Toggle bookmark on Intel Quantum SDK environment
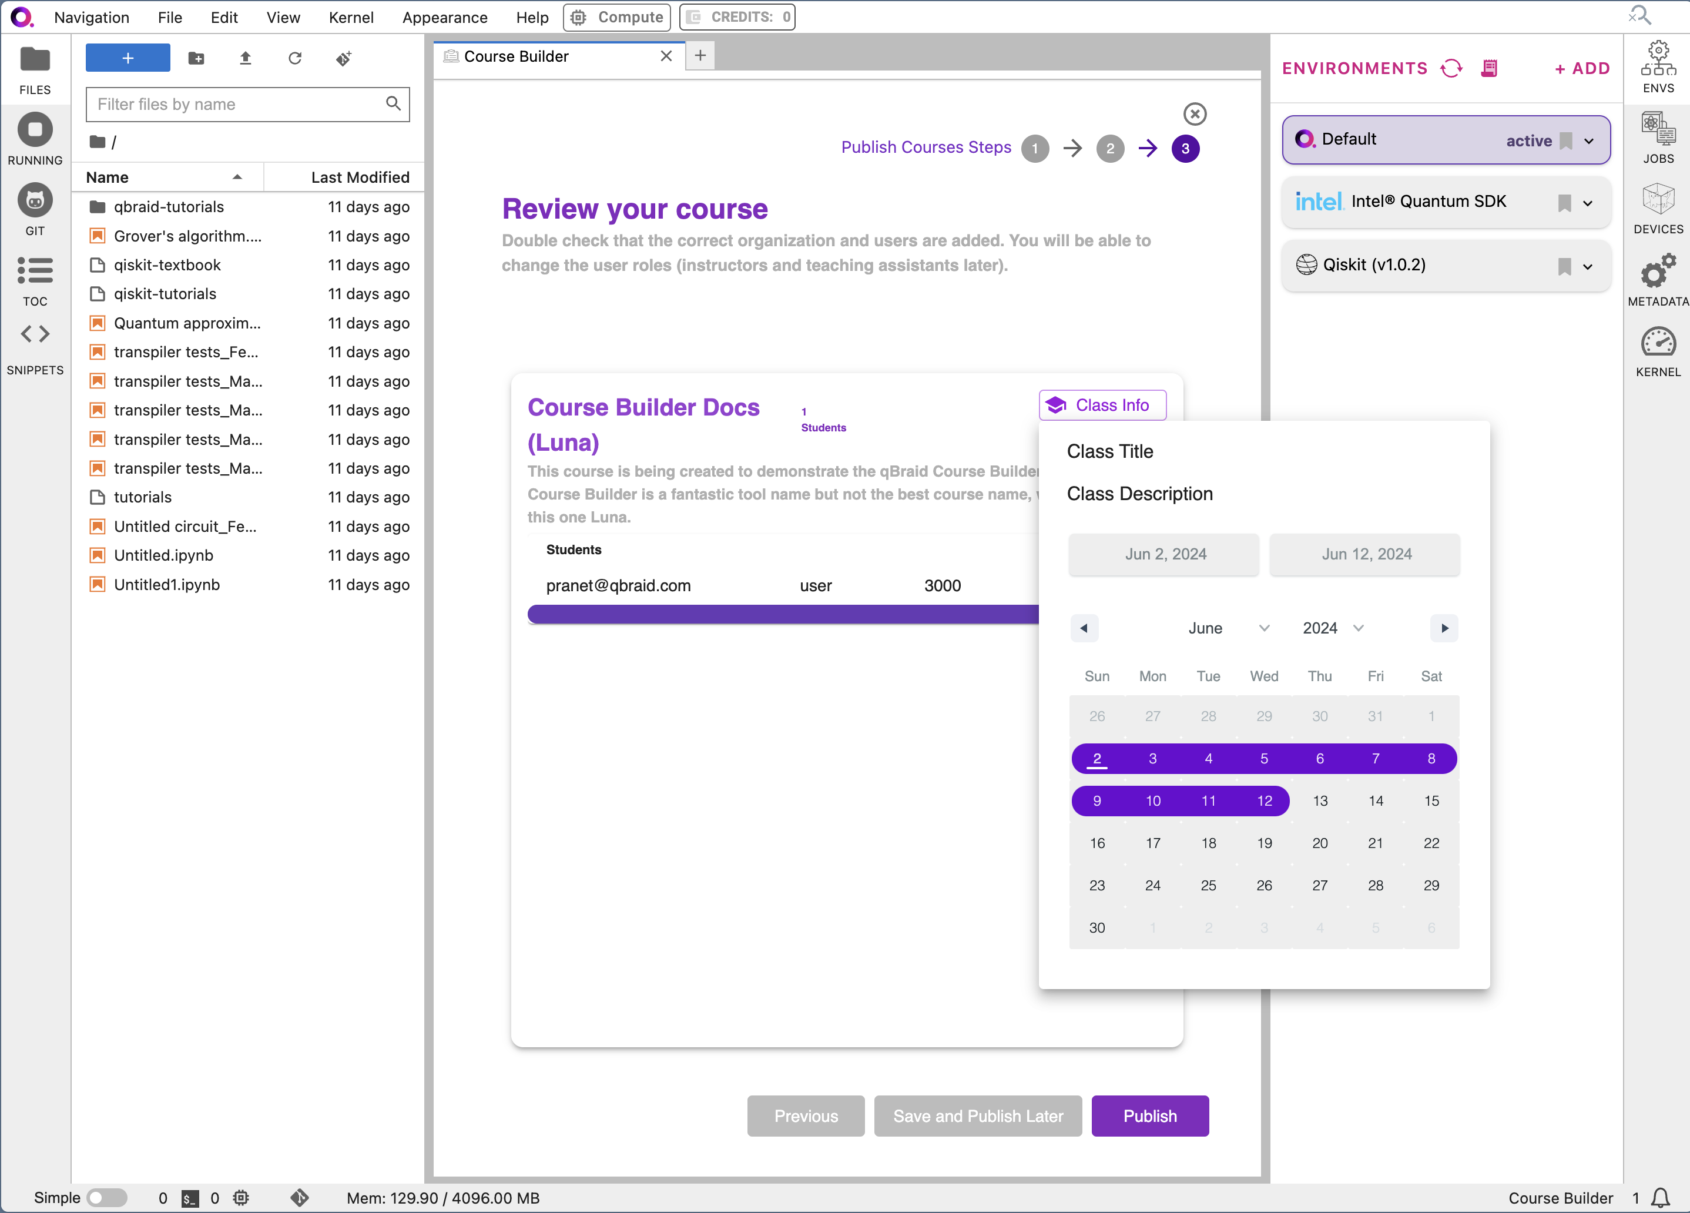Viewport: 1690px width, 1213px height. point(1564,203)
